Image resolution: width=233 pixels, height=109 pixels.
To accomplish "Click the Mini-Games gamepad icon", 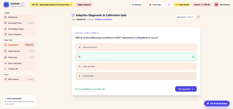I will click(x=5, y=79).
